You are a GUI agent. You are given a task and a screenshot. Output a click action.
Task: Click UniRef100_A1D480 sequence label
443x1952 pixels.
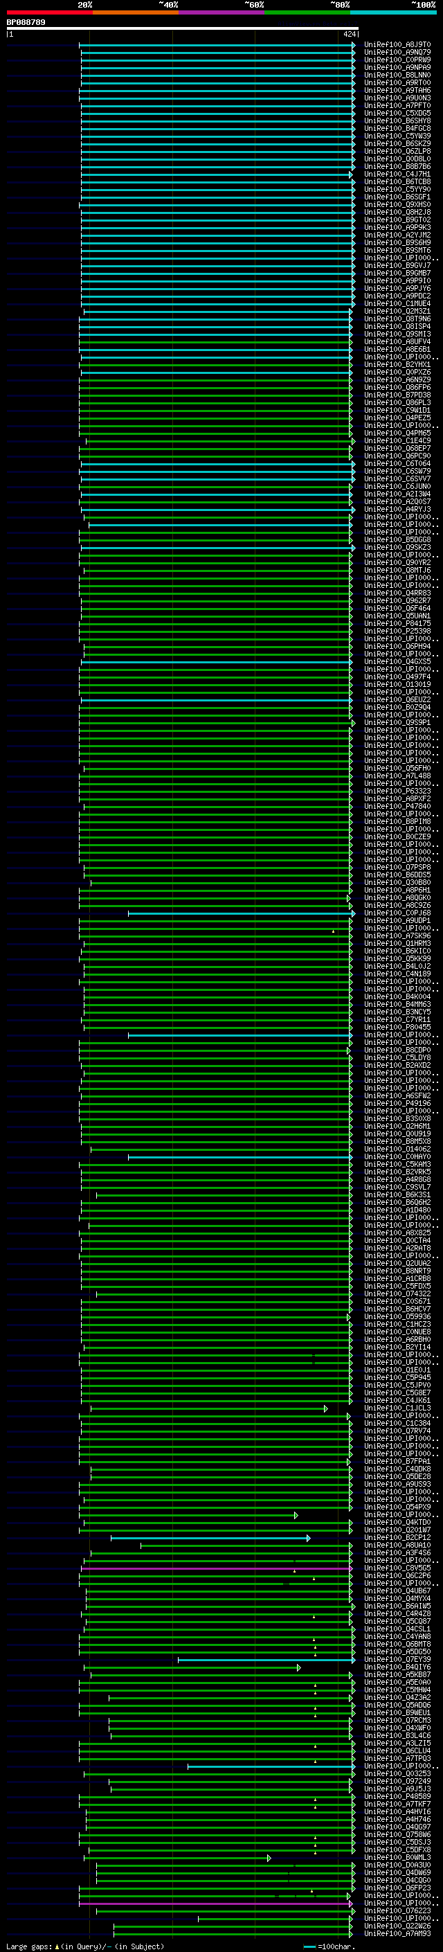click(x=397, y=1210)
